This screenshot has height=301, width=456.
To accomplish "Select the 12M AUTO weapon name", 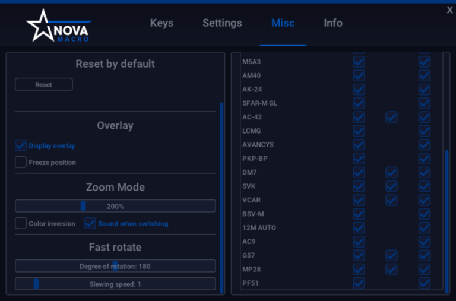I will point(259,228).
